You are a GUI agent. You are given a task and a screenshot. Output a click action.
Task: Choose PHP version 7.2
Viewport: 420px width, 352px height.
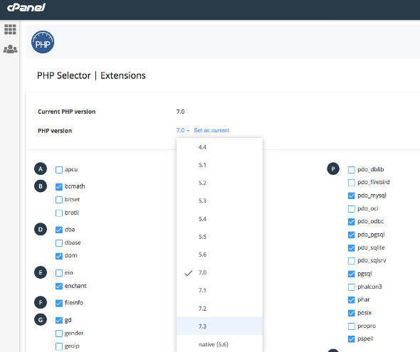tap(219, 309)
